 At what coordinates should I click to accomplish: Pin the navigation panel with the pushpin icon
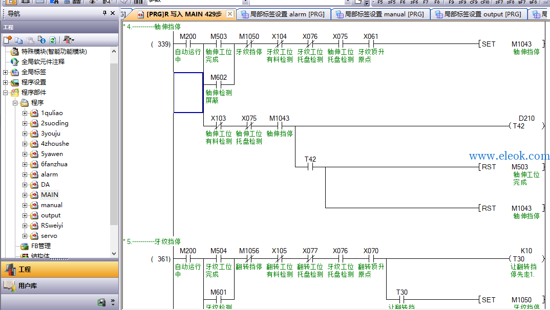[104, 13]
